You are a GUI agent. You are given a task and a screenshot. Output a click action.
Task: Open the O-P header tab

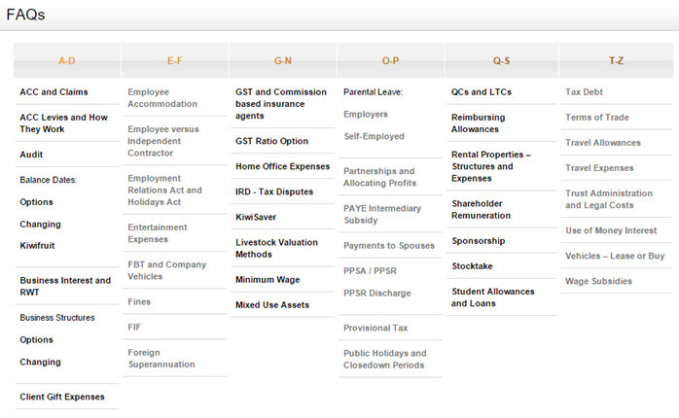[390, 60]
